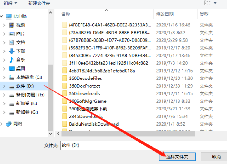Screen dimensions: 227x164
Task: Click the 360DecodeFiles folder icon
Action: [x=65, y=78]
